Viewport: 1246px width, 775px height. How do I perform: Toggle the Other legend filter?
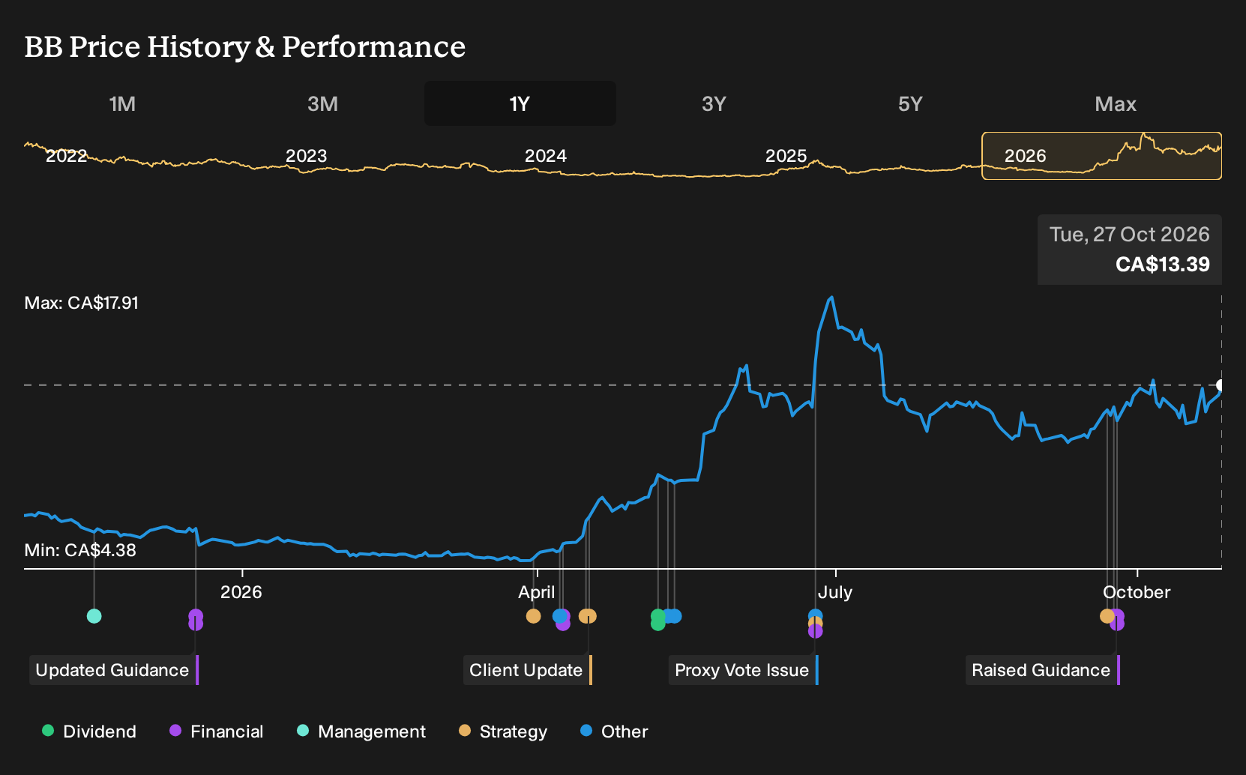click(614, 732)
